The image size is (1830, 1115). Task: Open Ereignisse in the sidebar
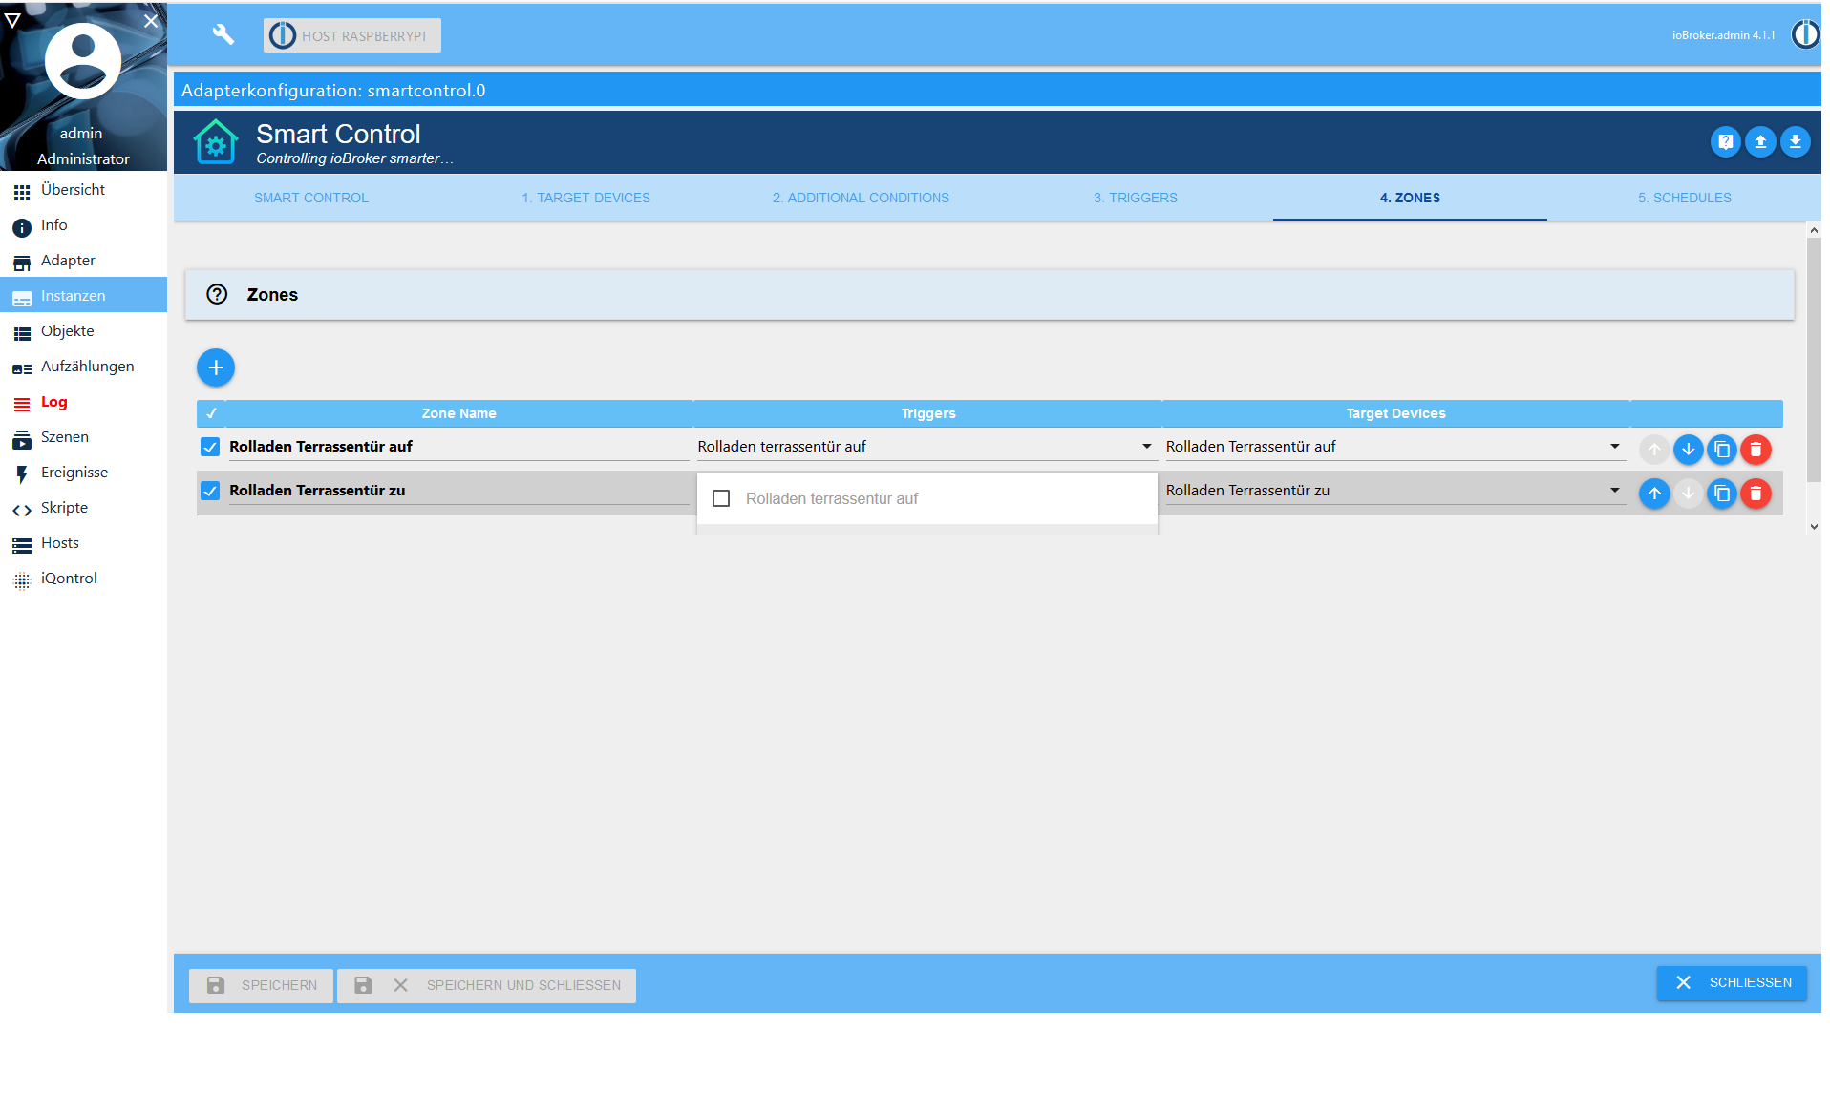click(84, 473)
